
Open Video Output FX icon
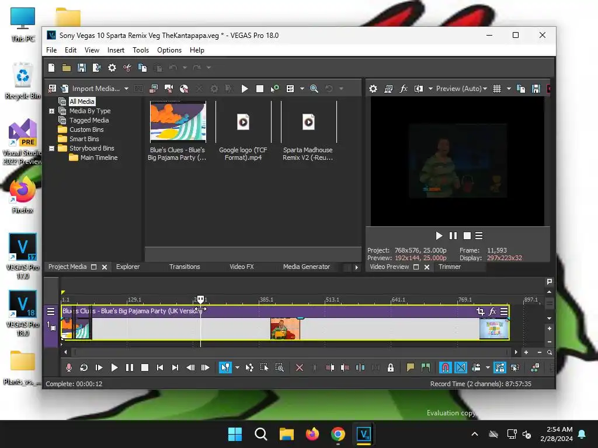[404, 89]
